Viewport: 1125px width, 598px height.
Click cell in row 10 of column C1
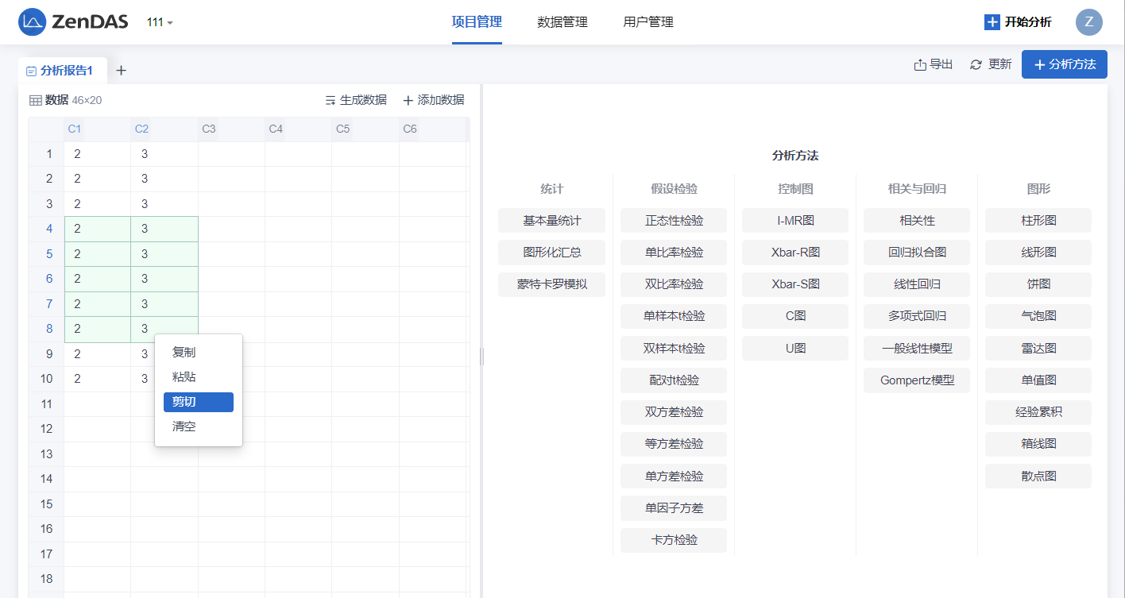[97, 379]
